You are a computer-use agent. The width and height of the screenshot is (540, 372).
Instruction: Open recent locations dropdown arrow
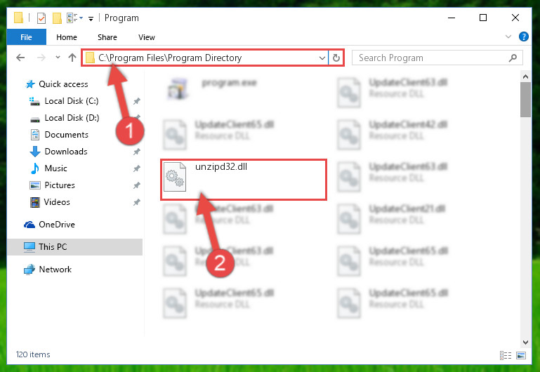click(58, 58)
